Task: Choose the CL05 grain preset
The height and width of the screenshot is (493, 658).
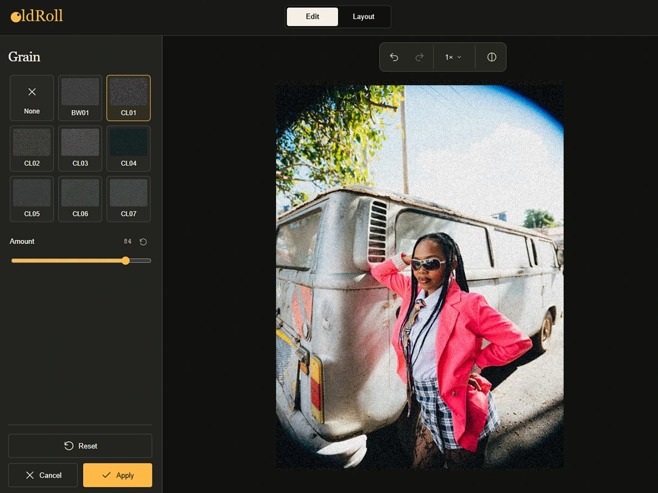Action: 32,198
